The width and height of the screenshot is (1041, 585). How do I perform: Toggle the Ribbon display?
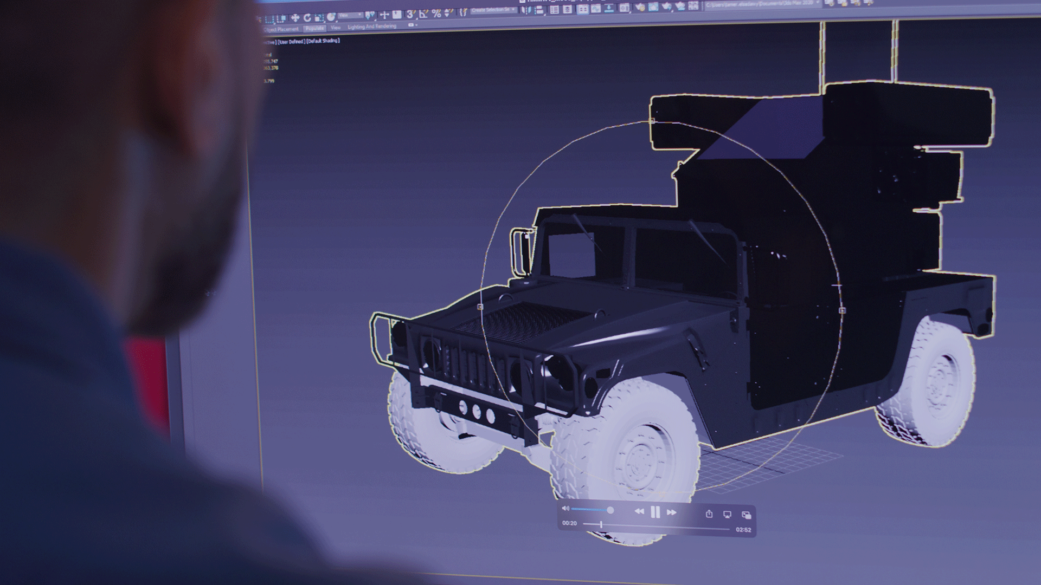click(582, 9)
